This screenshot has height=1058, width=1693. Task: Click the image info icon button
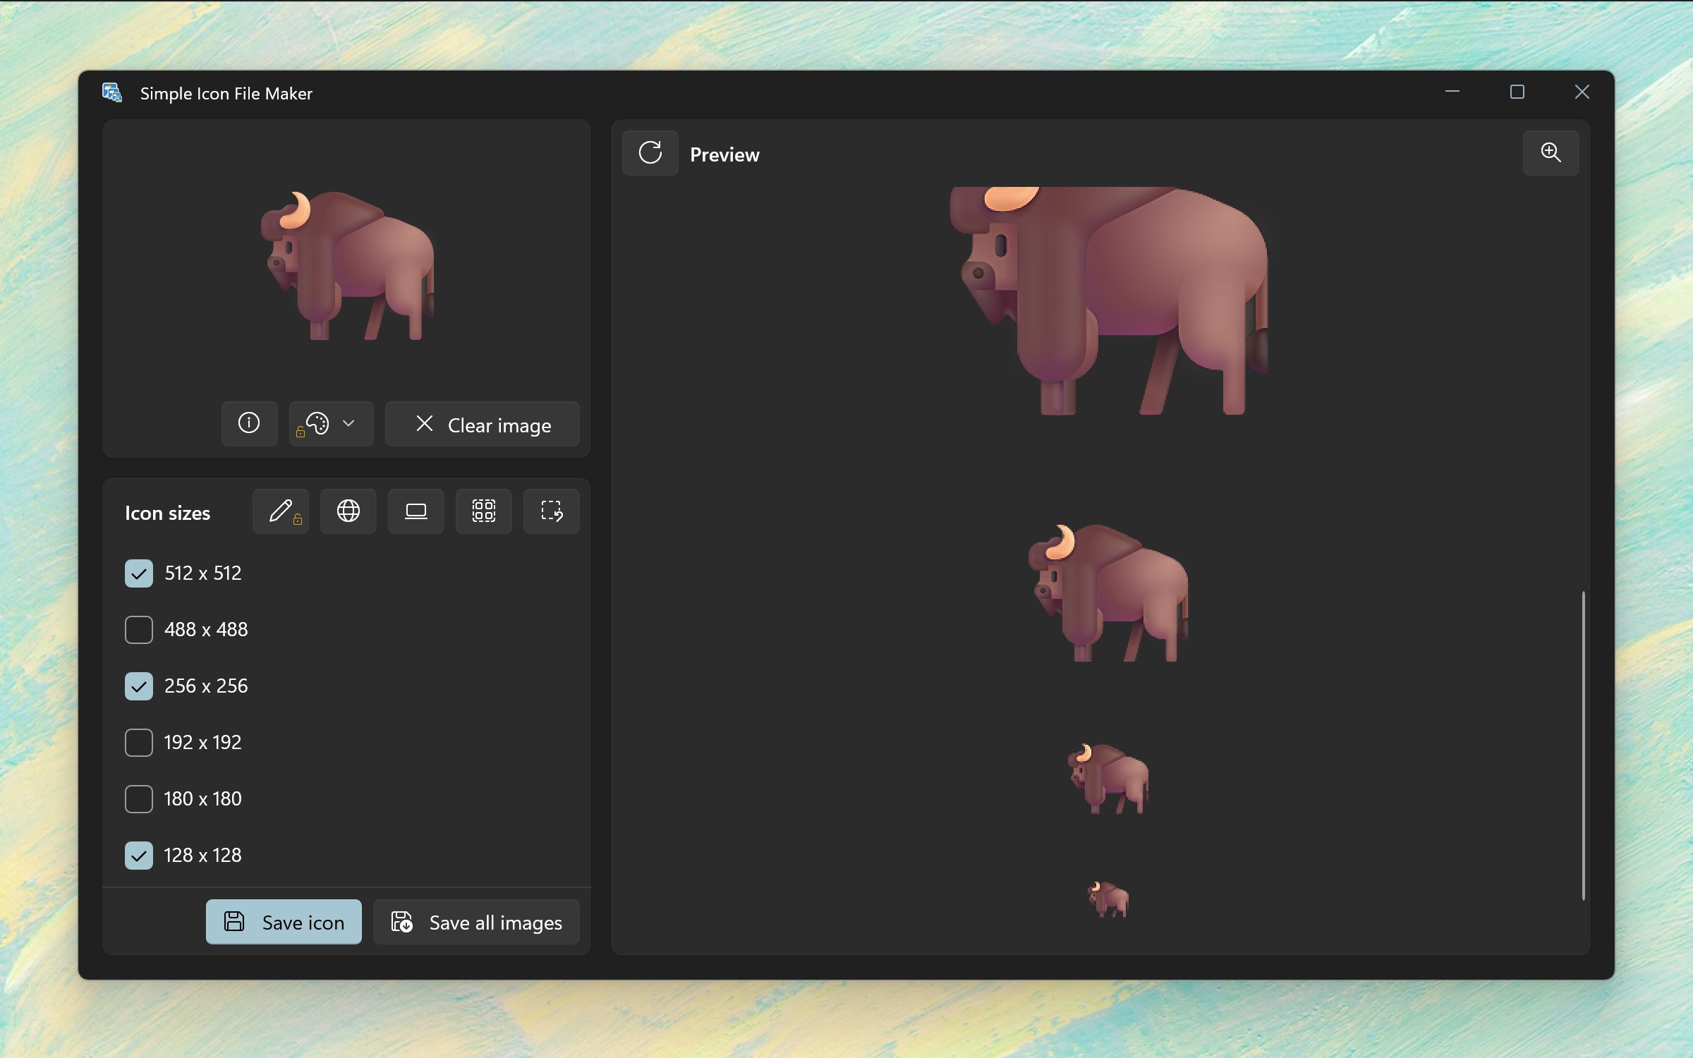point(249,424)
